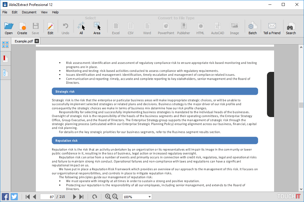Click the zoom in magnifier
The width and height of the screenshot is (304, 202).
[x=108, y=197]
